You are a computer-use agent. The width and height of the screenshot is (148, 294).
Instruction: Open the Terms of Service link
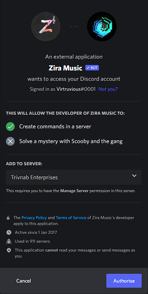(x=71, y=218)
